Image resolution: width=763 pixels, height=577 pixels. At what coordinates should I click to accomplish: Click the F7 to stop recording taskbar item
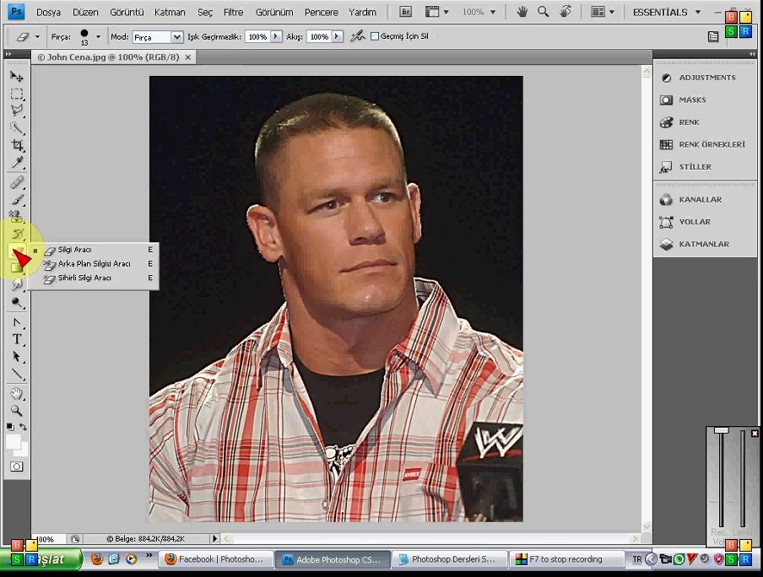(565, 559)
